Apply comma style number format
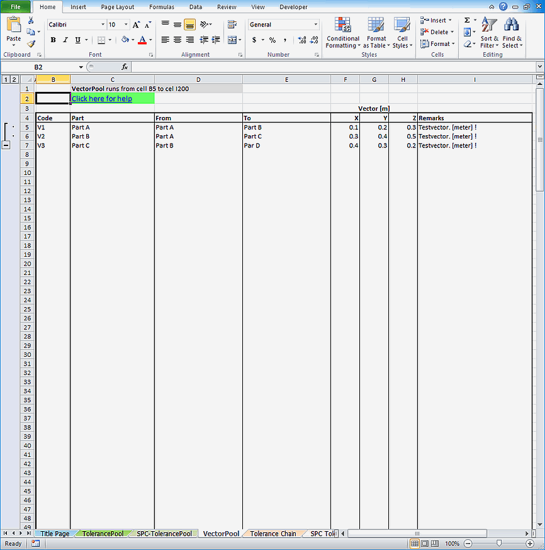 285,40
